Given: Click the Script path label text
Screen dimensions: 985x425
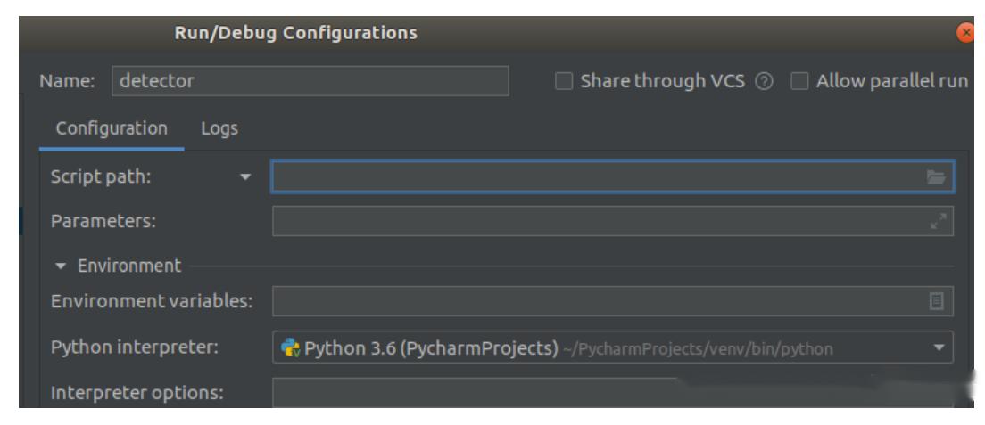Looking at the screenshot, I should point(101,176).
